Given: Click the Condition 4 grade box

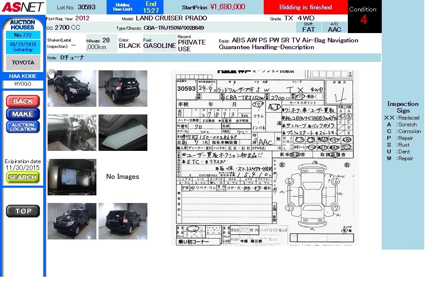Looking at the screenshot, I should (x=364, y=17).
